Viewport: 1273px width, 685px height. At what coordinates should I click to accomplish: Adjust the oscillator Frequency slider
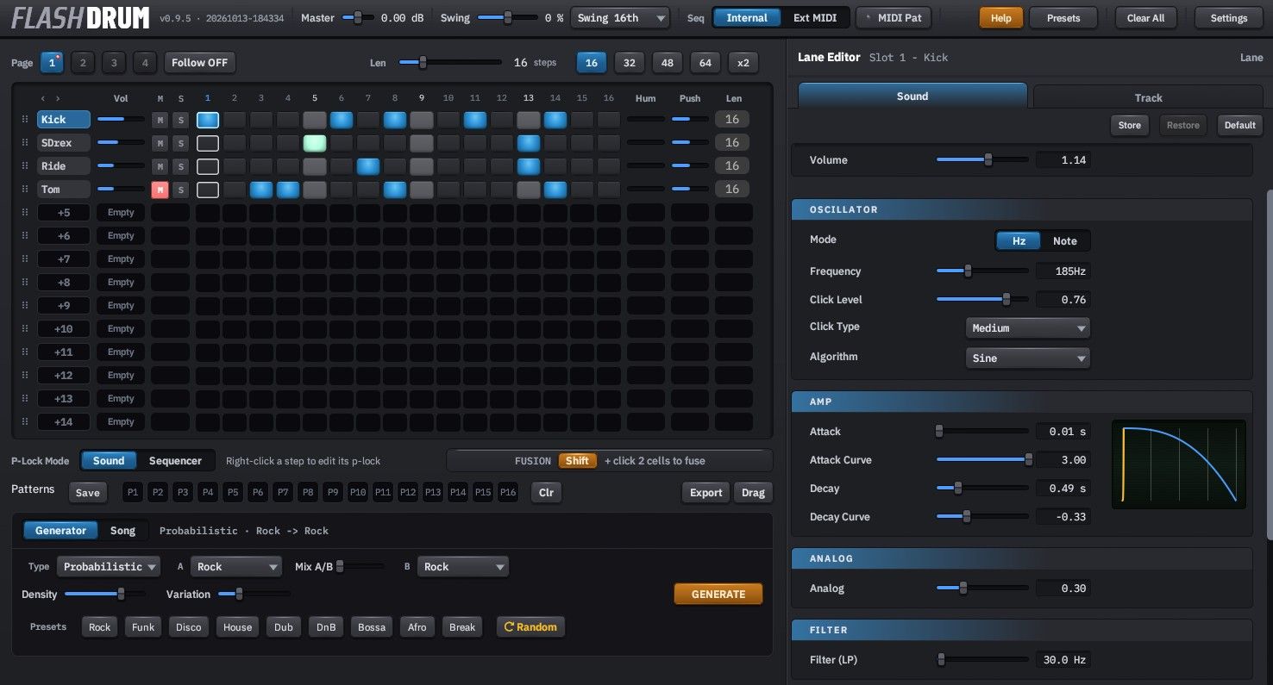(982, 271)
